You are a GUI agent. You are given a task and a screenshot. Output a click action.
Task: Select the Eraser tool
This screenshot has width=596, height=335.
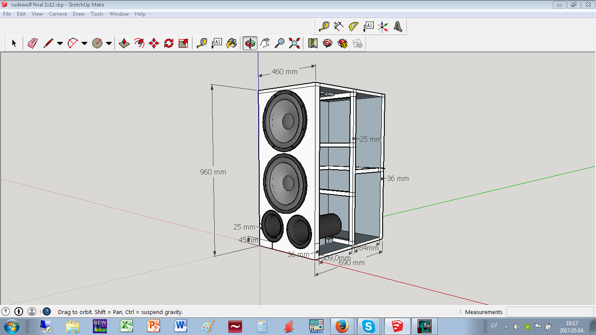coord(33,43)
